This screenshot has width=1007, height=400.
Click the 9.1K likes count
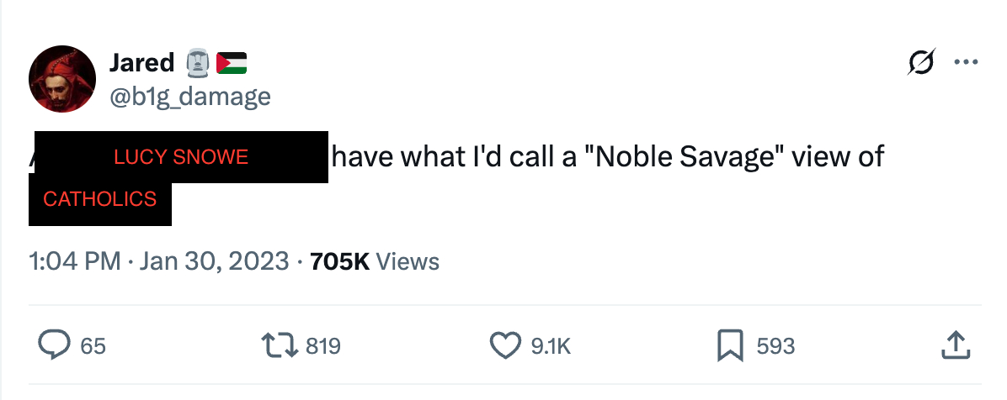(x=551, y=345)
